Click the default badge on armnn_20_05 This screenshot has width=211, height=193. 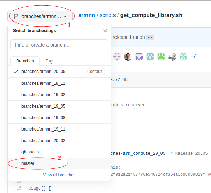click(96, 72)
